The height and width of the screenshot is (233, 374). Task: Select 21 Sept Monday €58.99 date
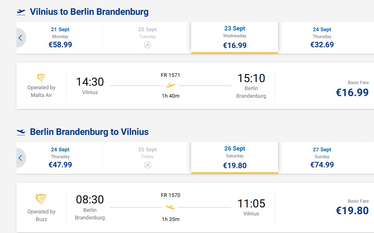[x=60, y=38]
